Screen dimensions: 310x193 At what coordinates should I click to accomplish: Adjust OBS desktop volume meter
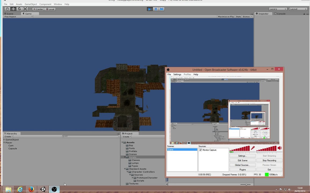[266, 149]
